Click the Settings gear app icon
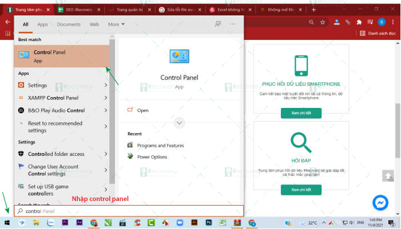401x229 pixels. (x=21, y=85)
